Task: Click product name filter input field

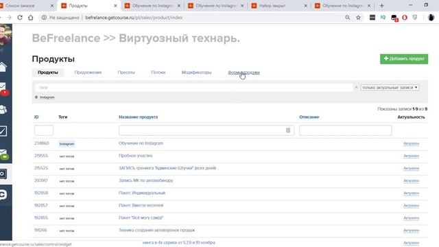Action: 206,130
